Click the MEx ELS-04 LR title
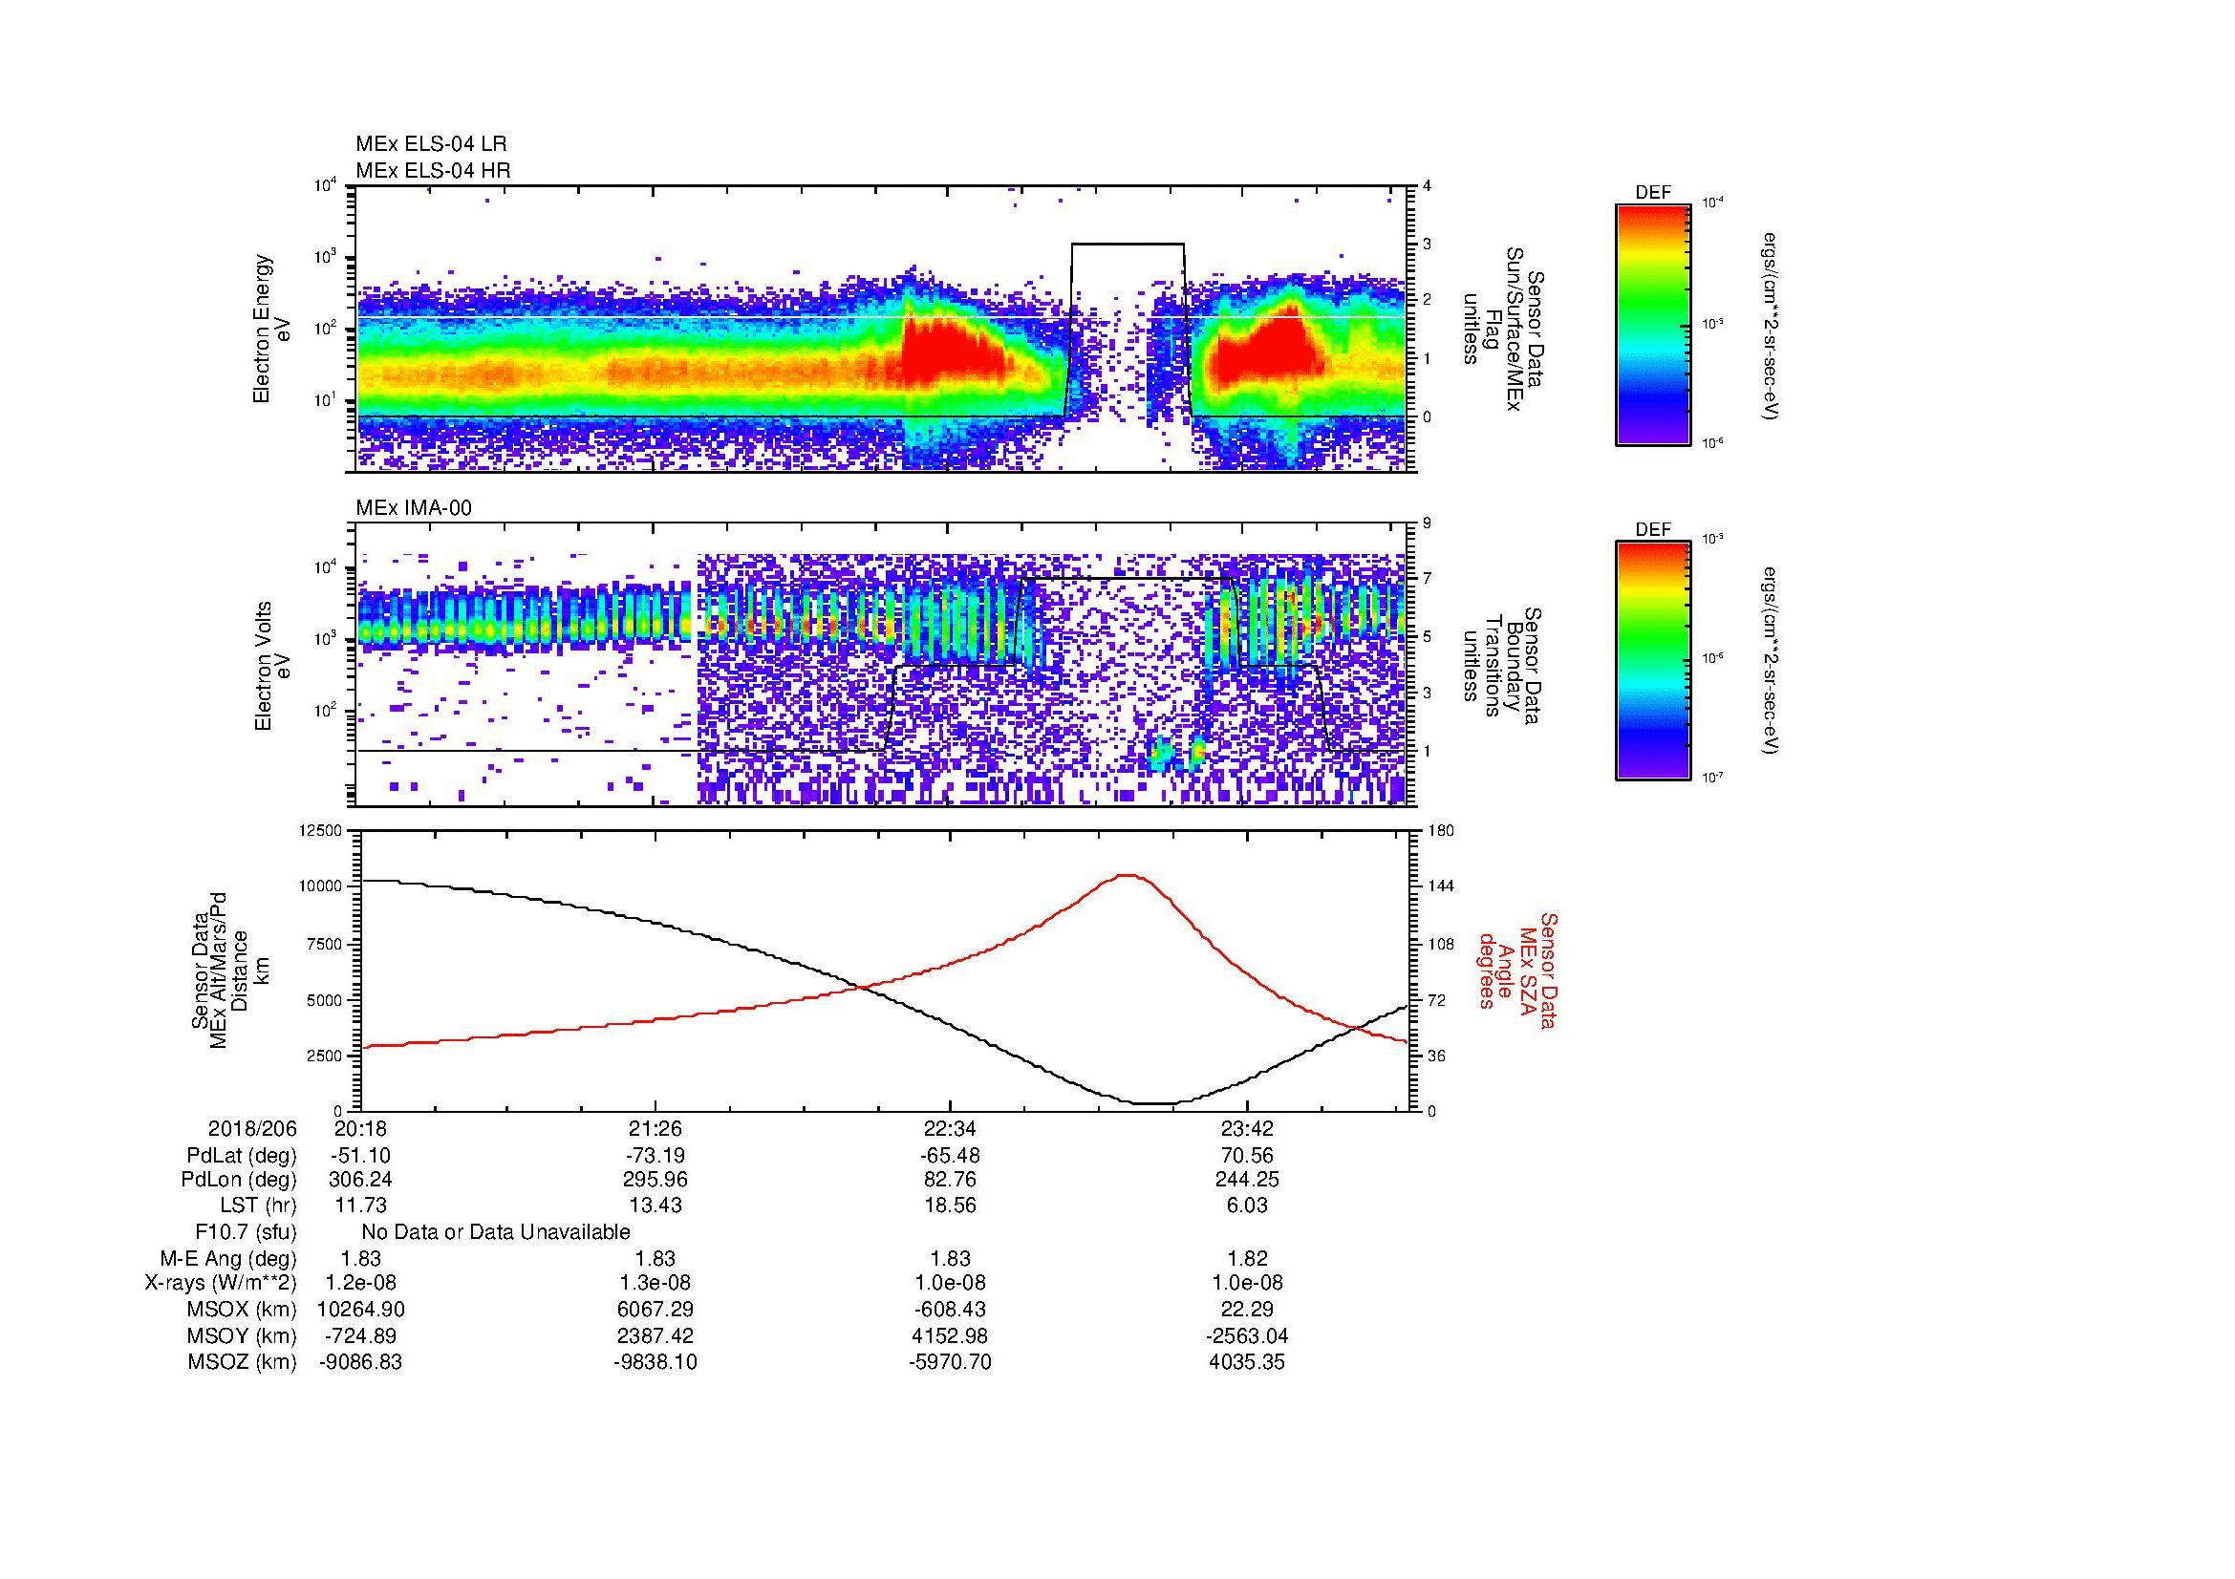The height and width of the screenshot is (1579, 2235). pyautogui.click(x=430, y=144)
